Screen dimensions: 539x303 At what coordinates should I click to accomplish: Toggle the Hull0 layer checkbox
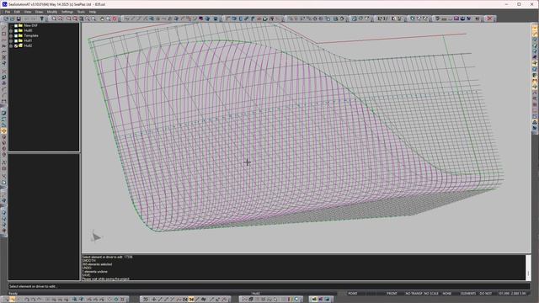tap(16, 30)
